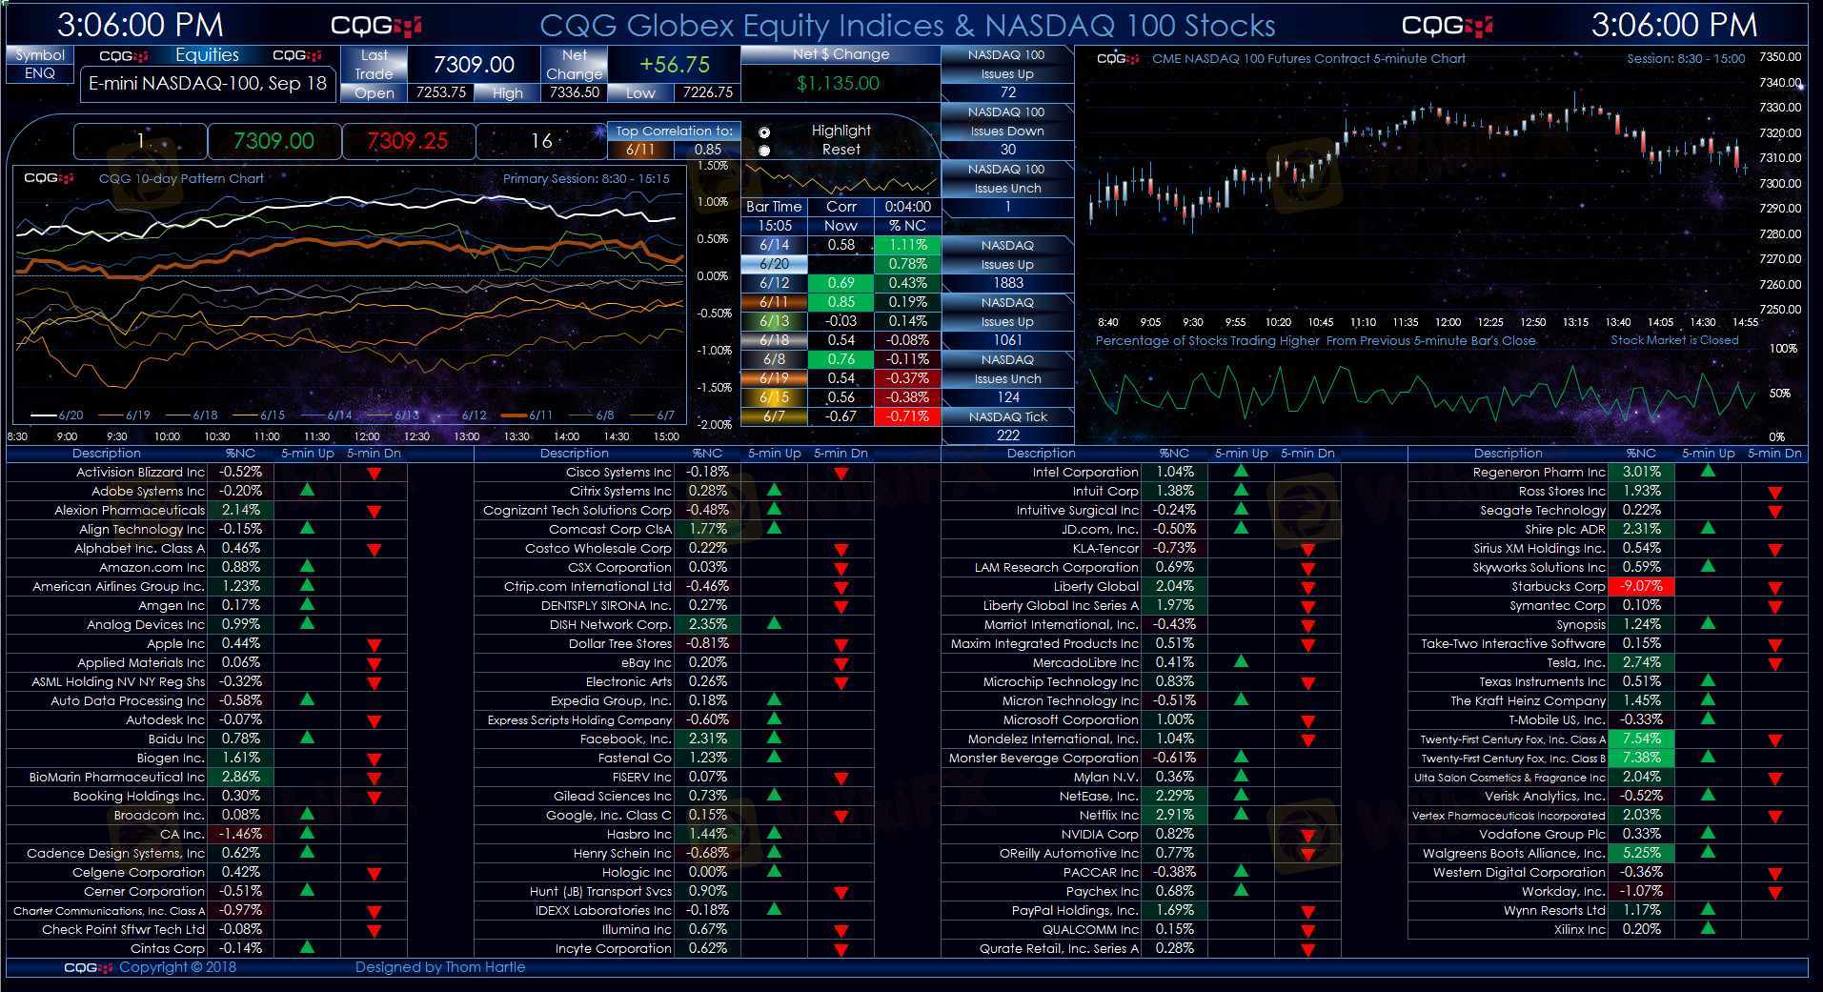Screen dimensions: 1823x992
Task: Click the NASDAQ Tick value 222
Action: coord(1007,435)
